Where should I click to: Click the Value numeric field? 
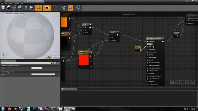[x=37, y=68]
